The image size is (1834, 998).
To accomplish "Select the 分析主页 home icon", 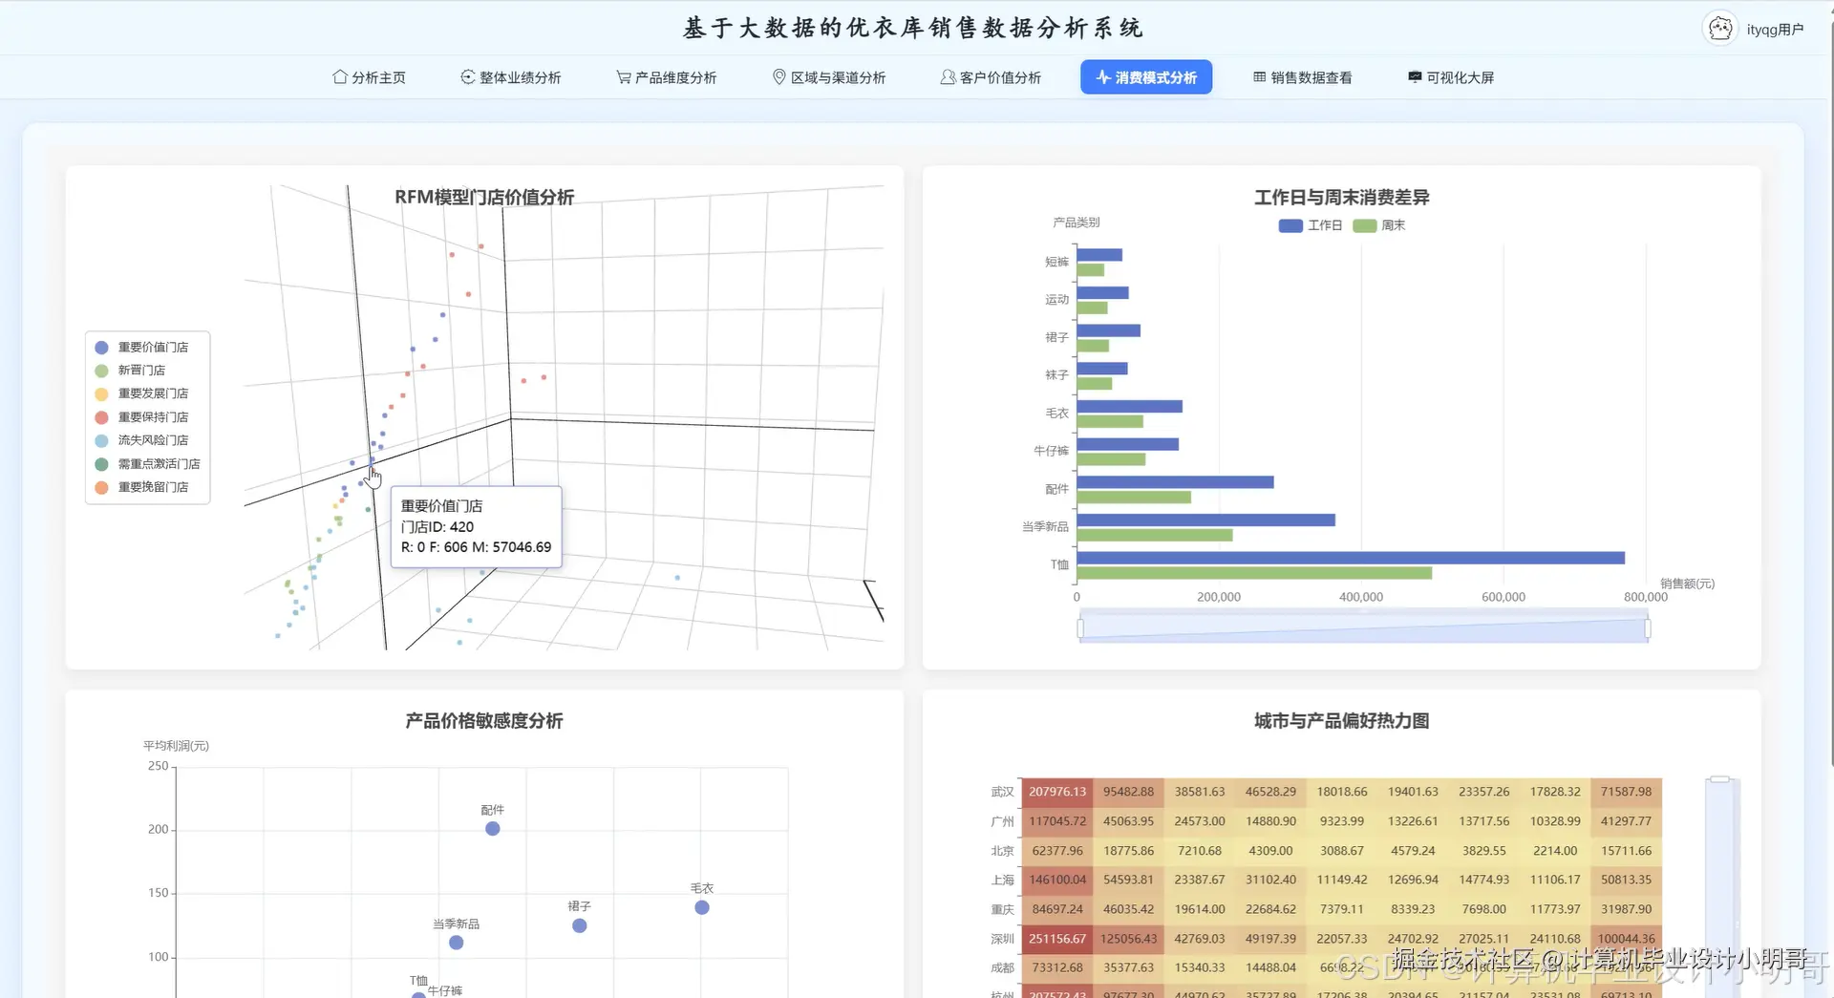I will coord(340,76).
